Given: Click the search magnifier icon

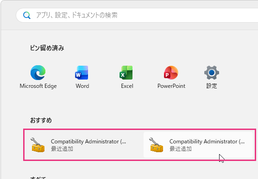Looking at the screenshot, I should pyautogui.click(x=27, y=15).
